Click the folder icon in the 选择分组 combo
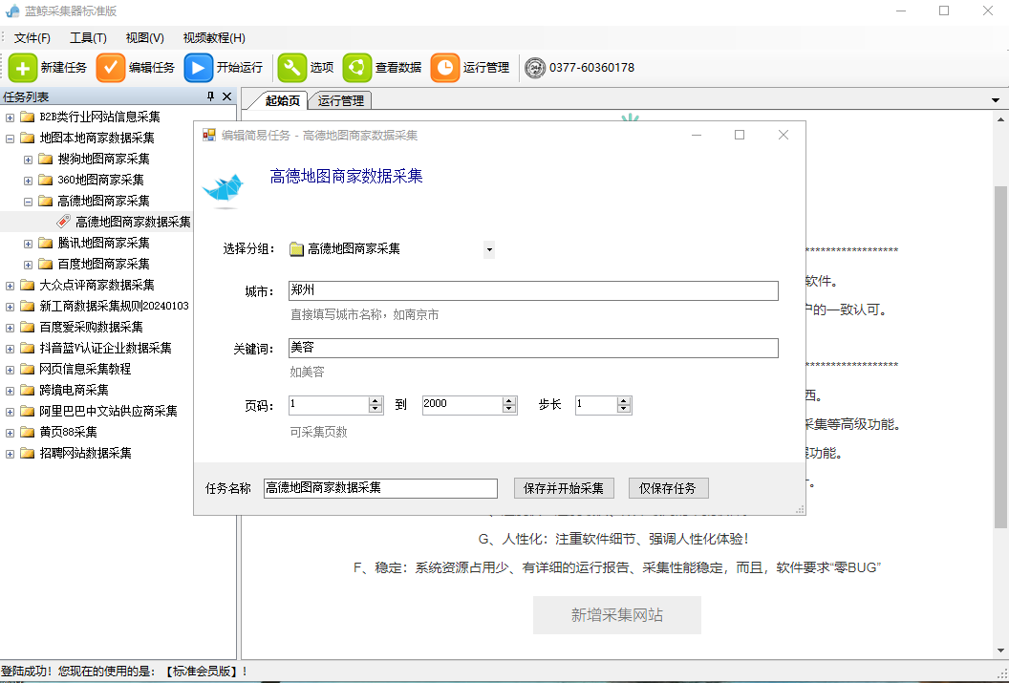 [x=296, y=249]
